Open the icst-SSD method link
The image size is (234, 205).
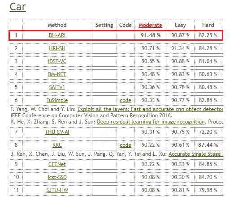click(x=57, y=177)
